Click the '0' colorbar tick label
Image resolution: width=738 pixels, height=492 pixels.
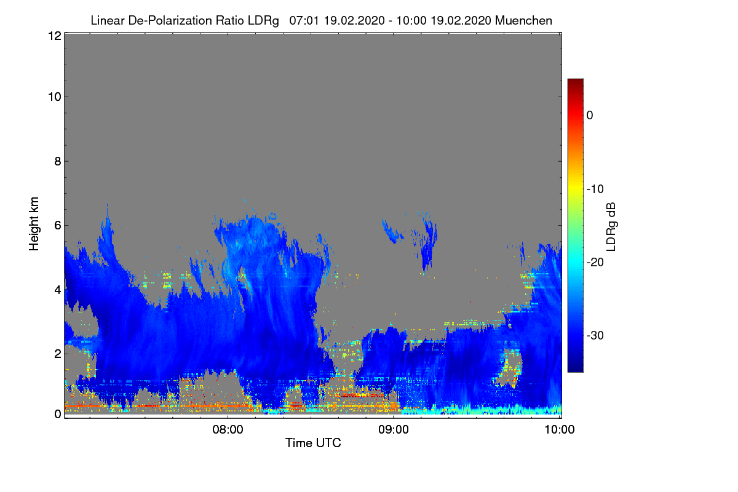pyautogui.click(x=590, y=115)
